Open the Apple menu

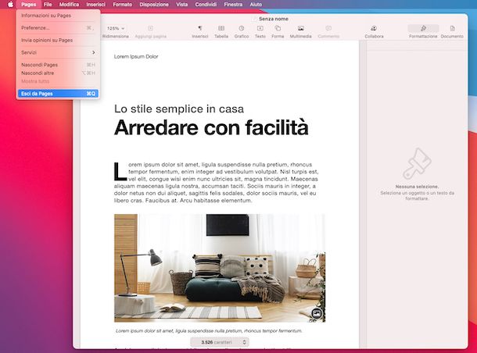[x=10, y=4]
